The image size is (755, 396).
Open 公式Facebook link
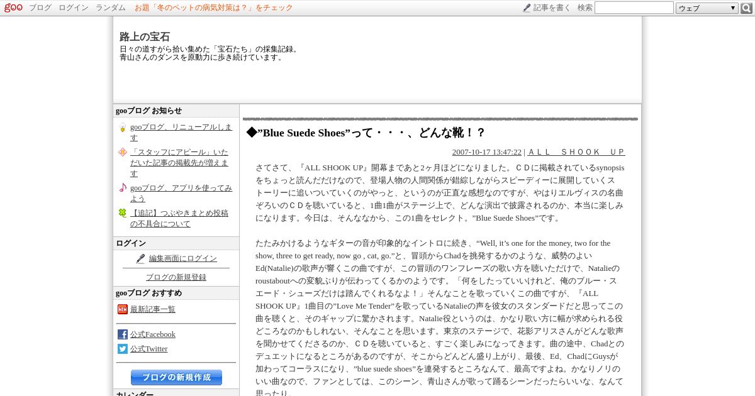click(153, 334)
